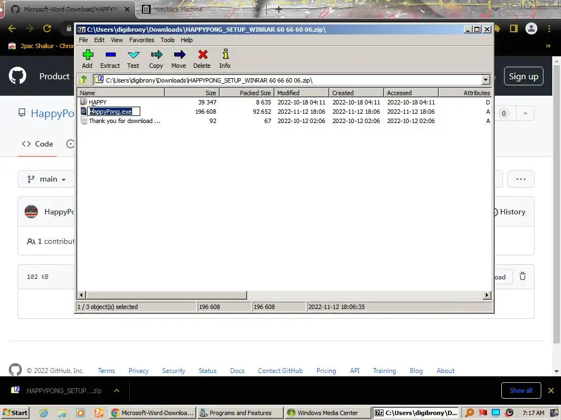This screenshot has height=420, width=561.
Task: Expand the address path dropdown
Action: pos(485,80)
